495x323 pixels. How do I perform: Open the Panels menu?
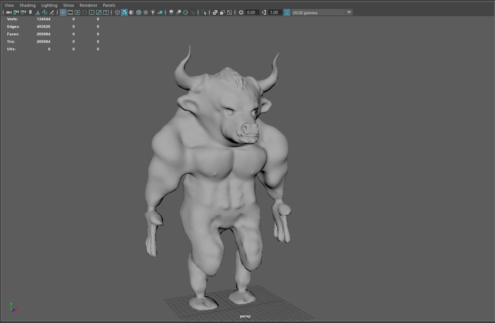click(x=109, y=5)
